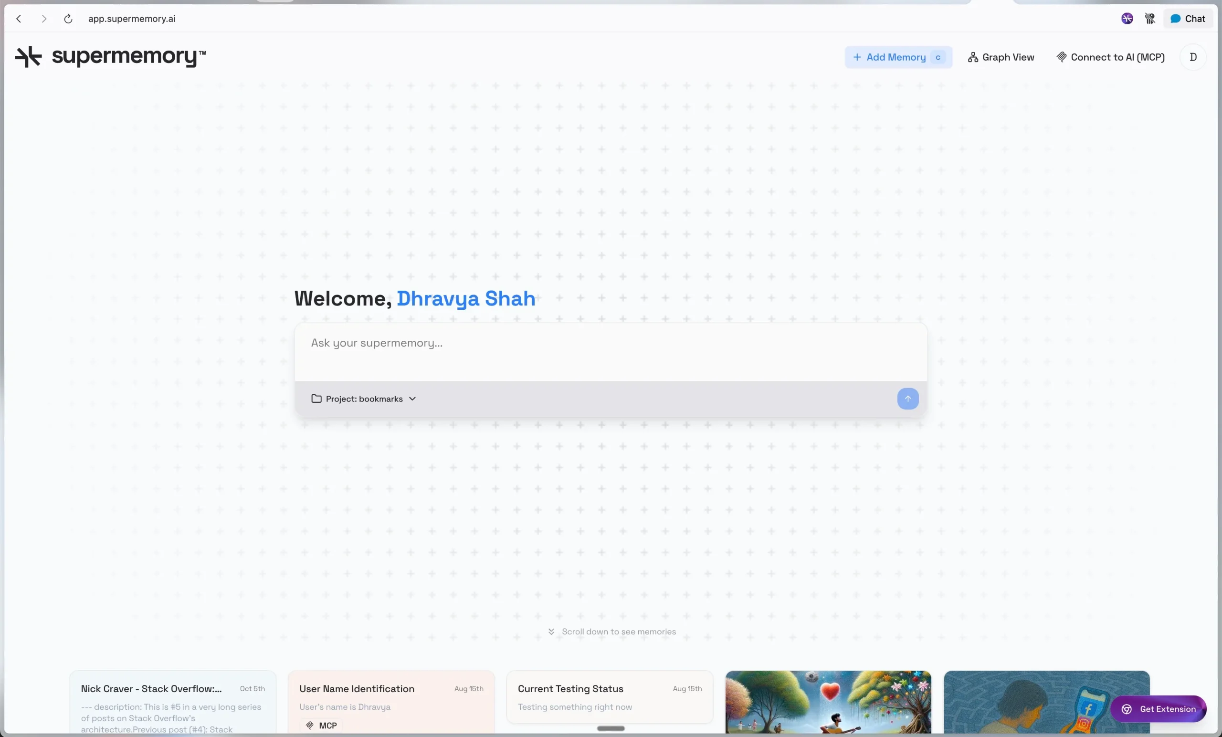Click the purple supermemory extension icon
The image size is (1222, 737).
point(1127,19)
